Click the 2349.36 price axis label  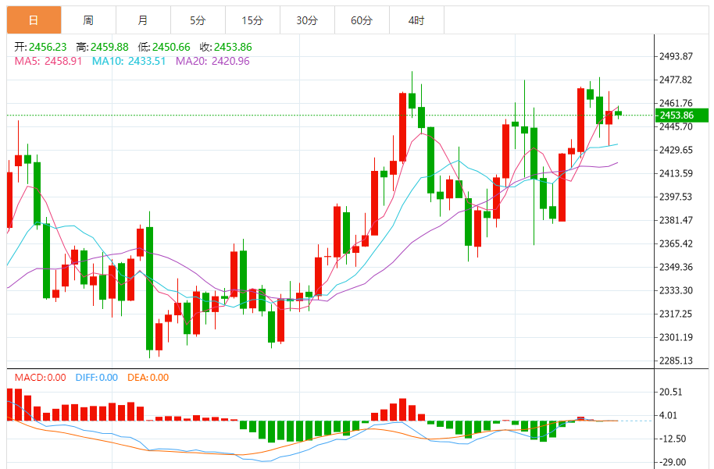[676, 267]
